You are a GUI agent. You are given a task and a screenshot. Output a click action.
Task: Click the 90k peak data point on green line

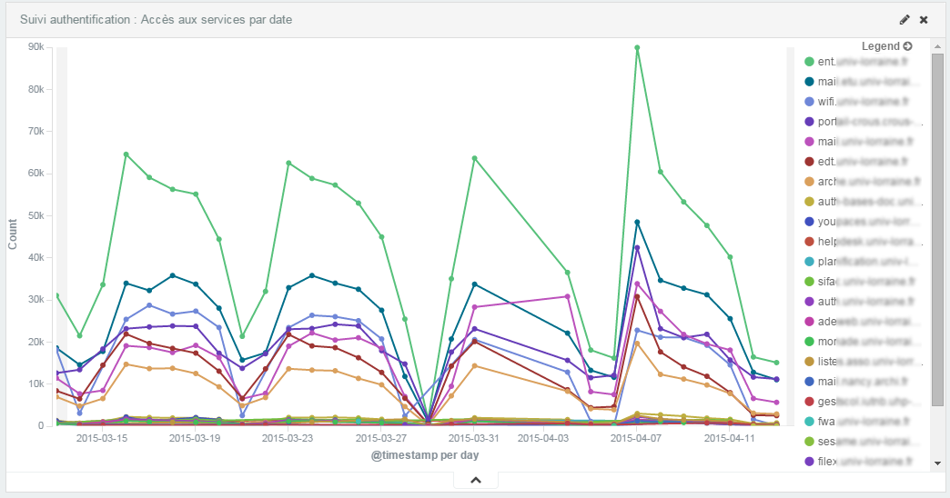pyautogui.click(x=637, y=47)
